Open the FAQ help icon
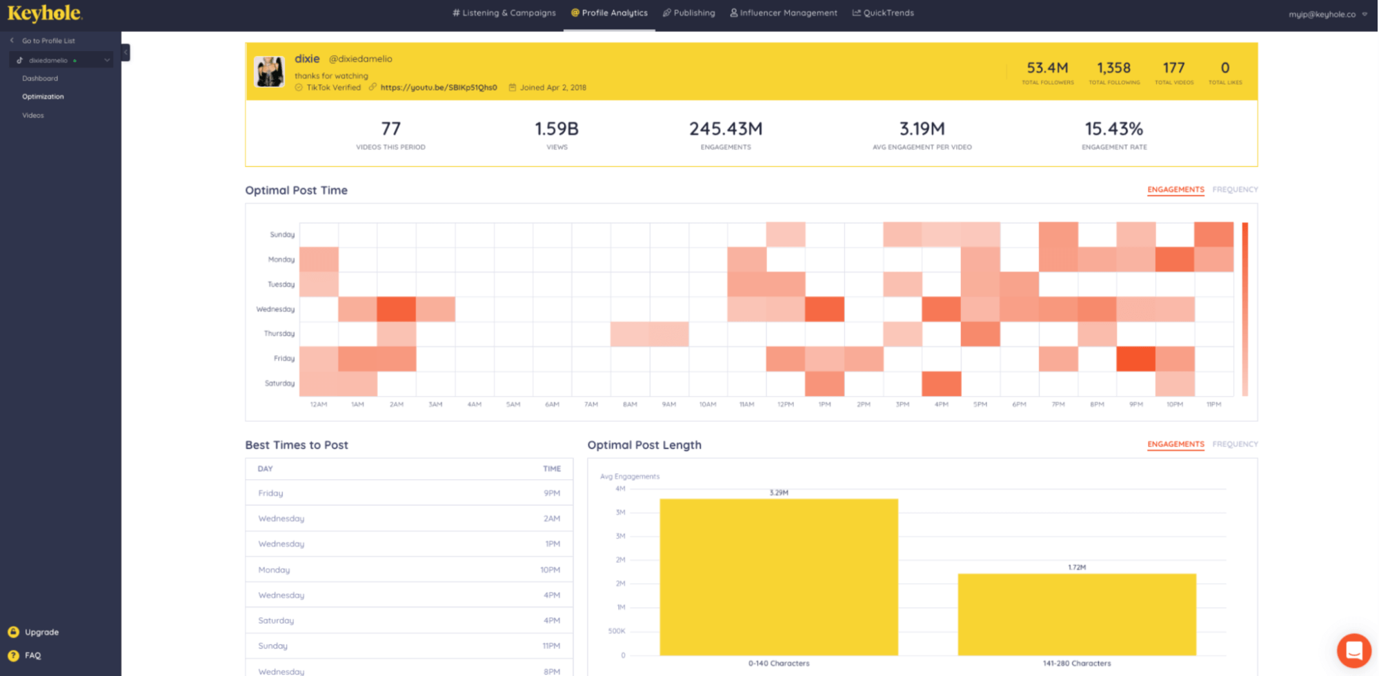This screenshot has width=1379, height=676. 13,655
